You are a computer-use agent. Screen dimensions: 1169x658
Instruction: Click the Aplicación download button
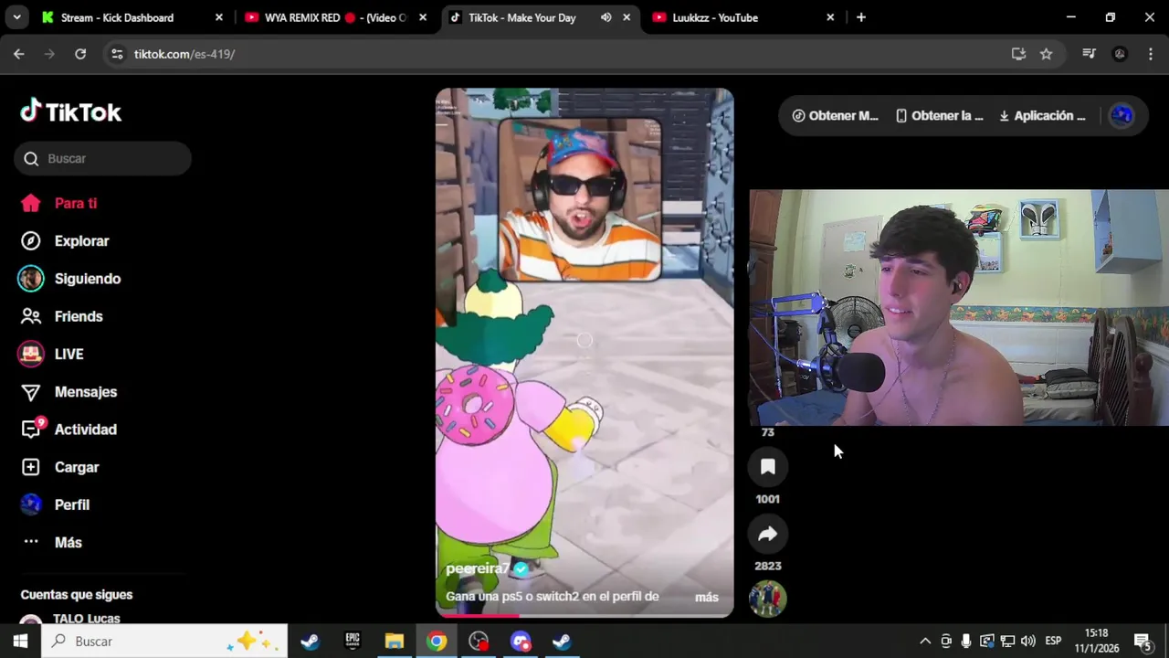tap(1042, 116)
